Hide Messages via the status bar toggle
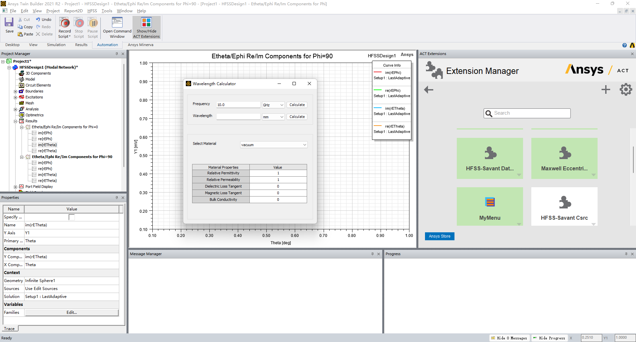 pos(509,338)
